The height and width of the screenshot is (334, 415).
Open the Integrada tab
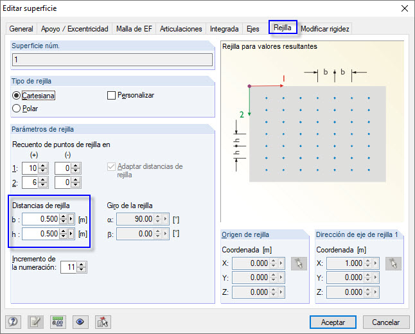(224, 29)
